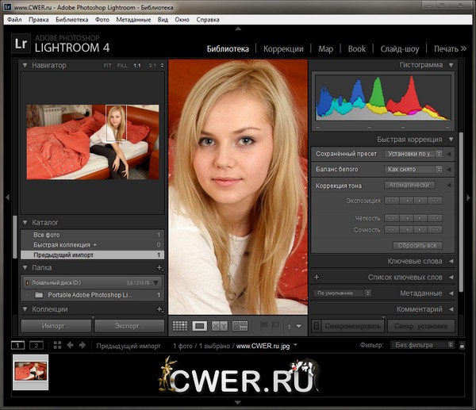Viewport: 476px width, 410px height.
Task: Go forward with the filmstrip right arrow
Action: [x=83, y=346]
